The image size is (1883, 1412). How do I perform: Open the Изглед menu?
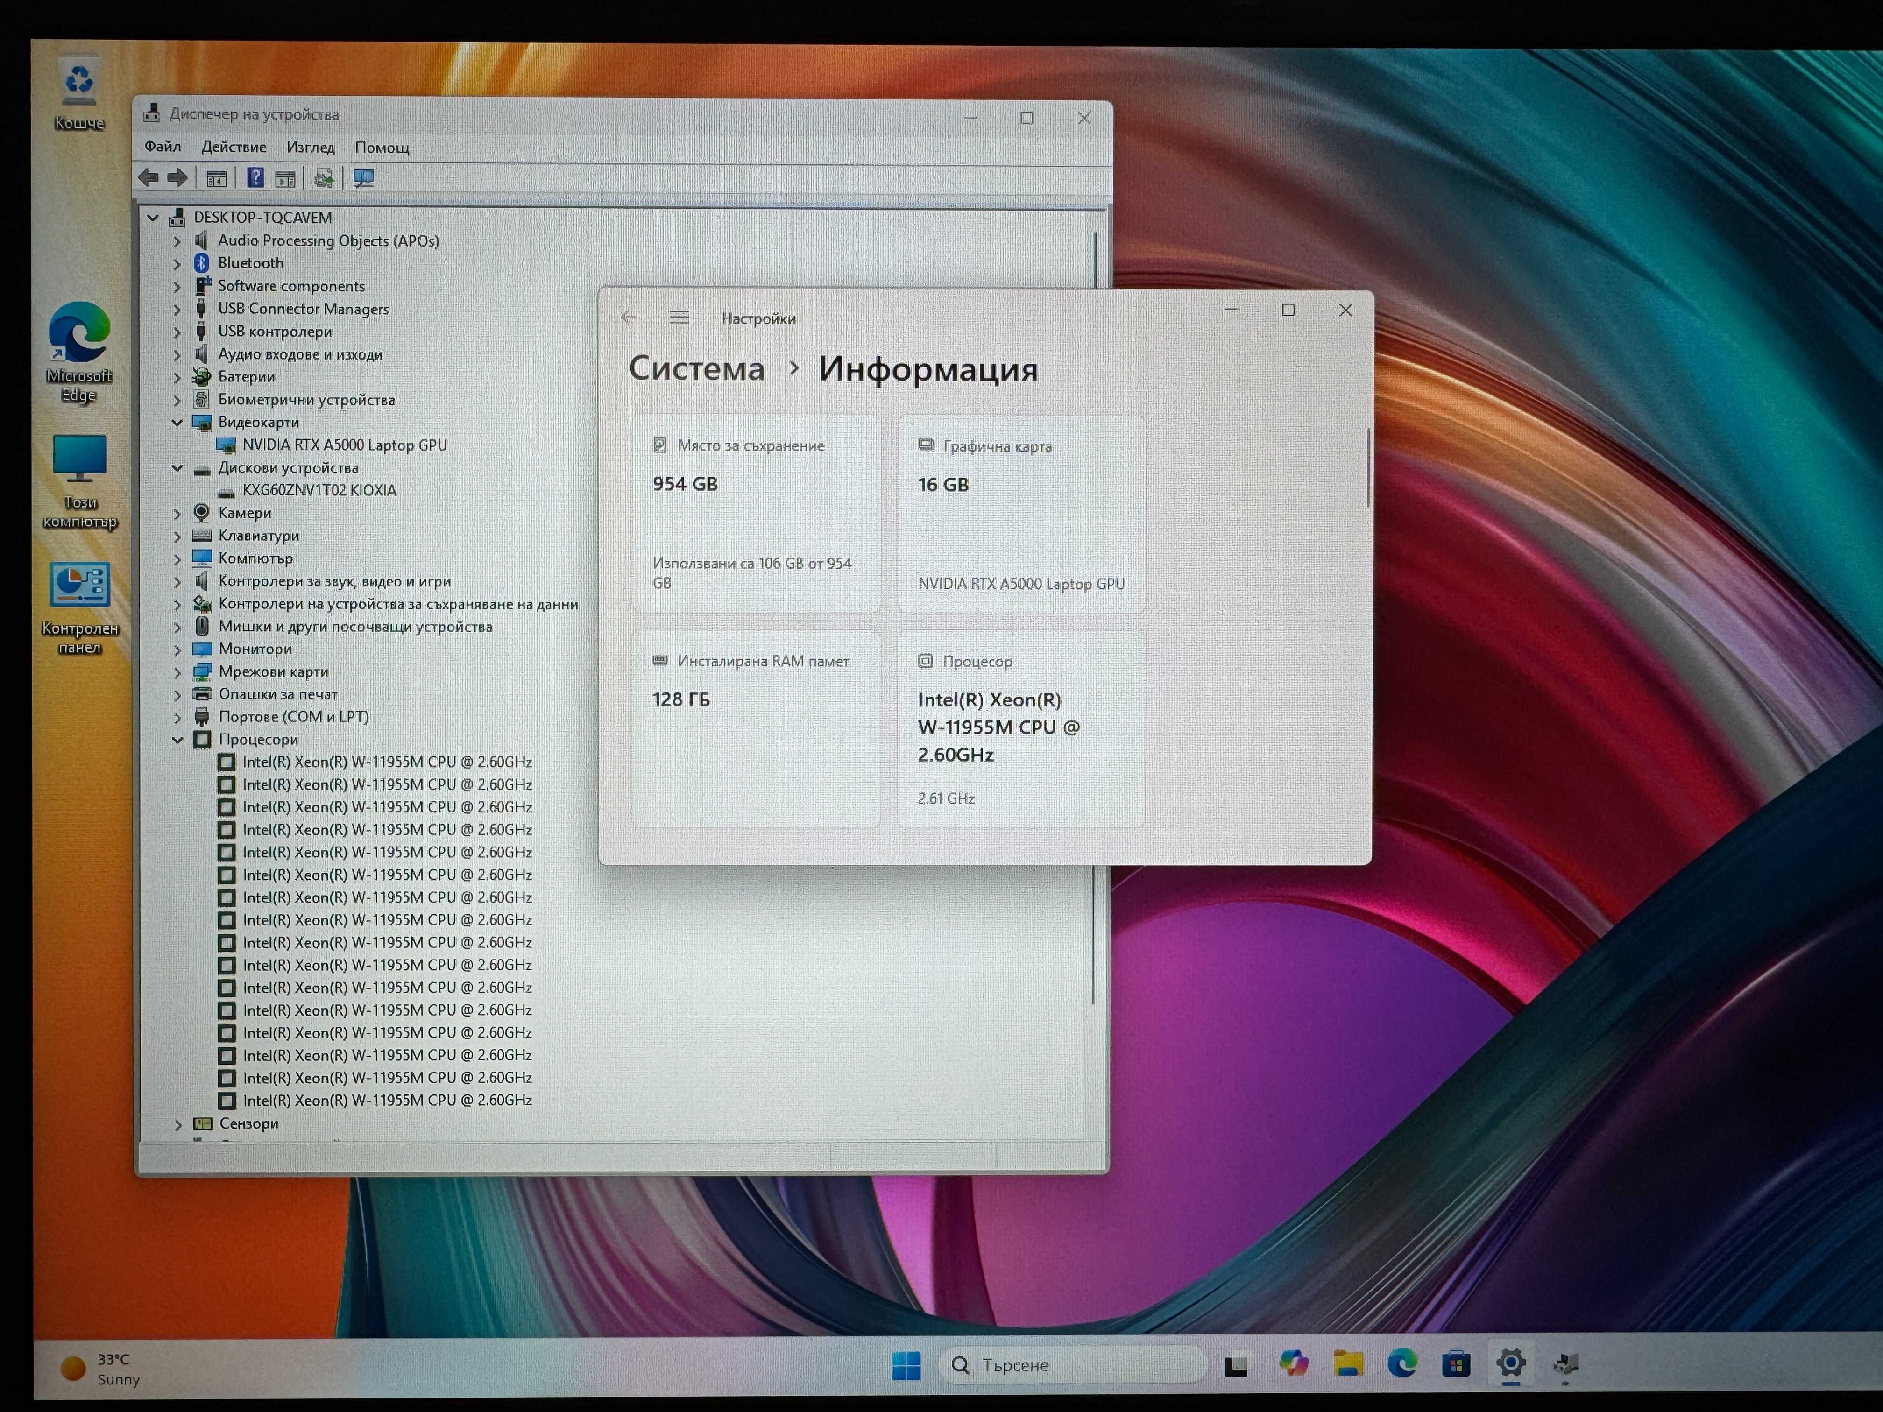pyautogui.click(x=310, y=147)
